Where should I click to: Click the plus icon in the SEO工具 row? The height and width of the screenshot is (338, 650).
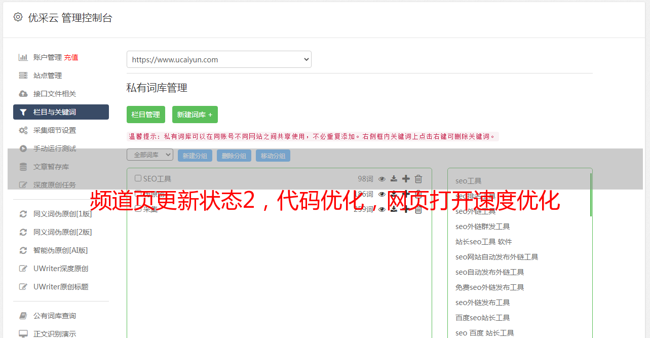406,179
